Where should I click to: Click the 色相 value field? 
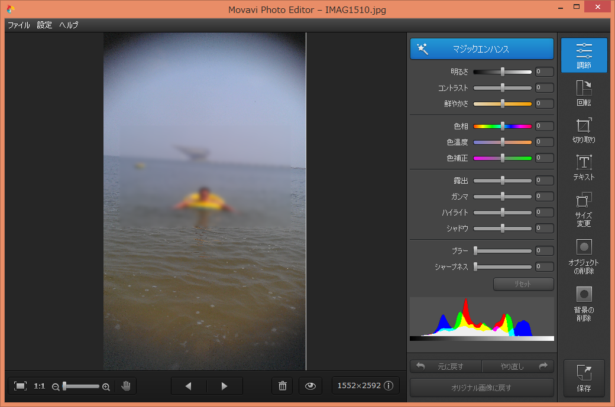[545, 126]
